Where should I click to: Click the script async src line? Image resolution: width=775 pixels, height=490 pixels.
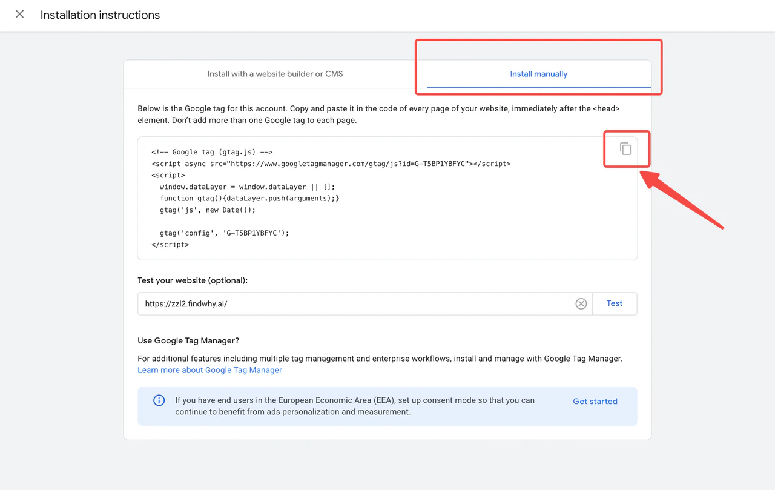pos(331,164)
